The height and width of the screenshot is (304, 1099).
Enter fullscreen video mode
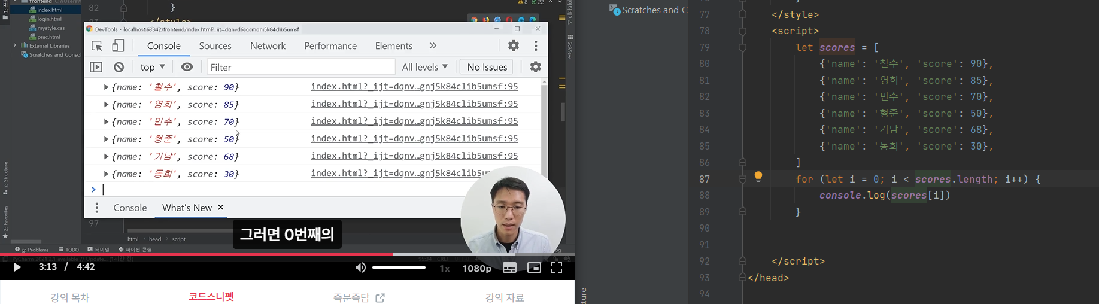pos(557,267)
